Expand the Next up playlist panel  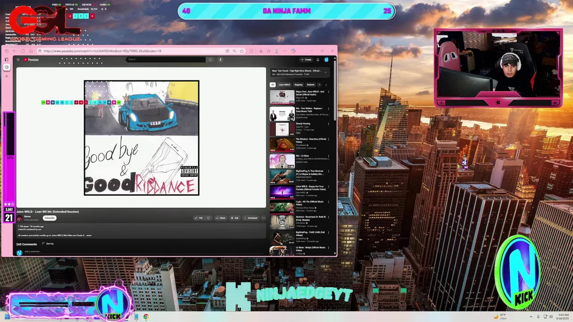(325, 72)
